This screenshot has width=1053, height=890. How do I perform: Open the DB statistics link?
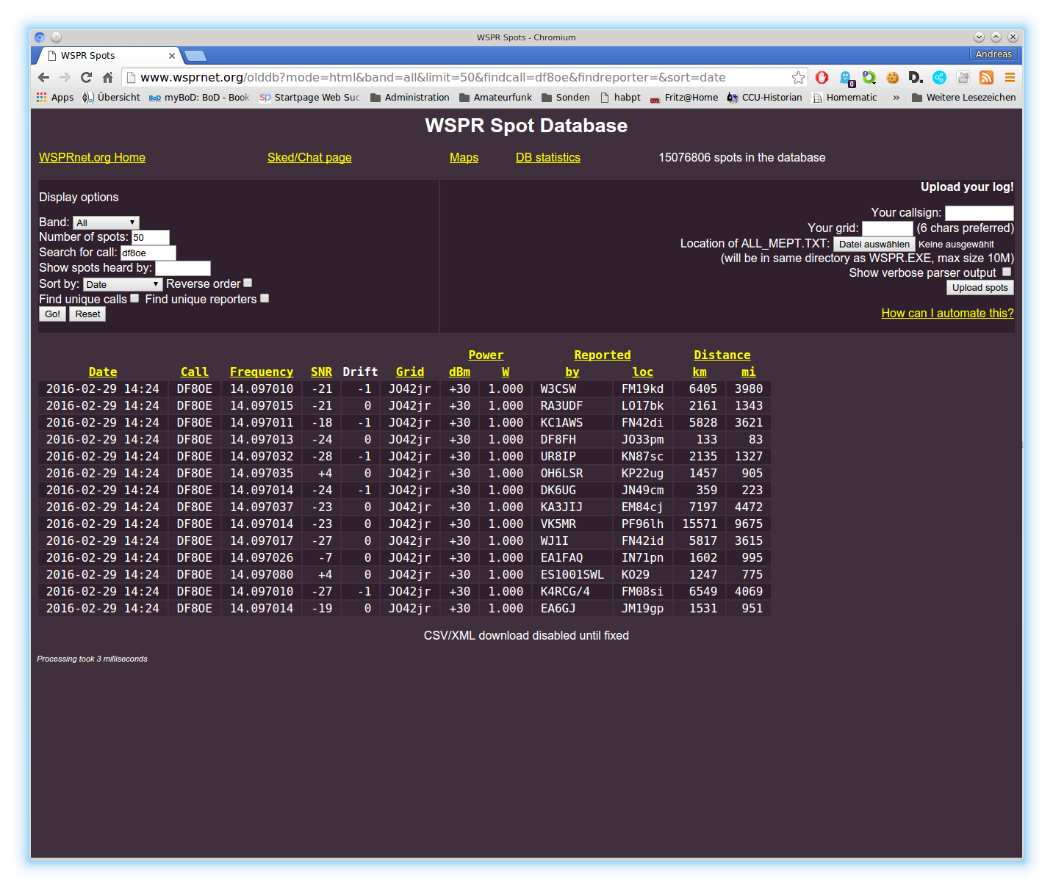coord(548,157)
